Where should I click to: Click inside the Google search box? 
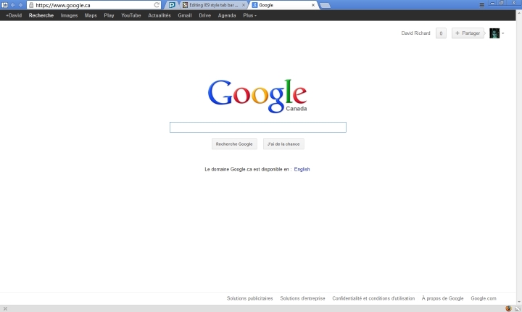pyautogui.click(x=258, y=127)
